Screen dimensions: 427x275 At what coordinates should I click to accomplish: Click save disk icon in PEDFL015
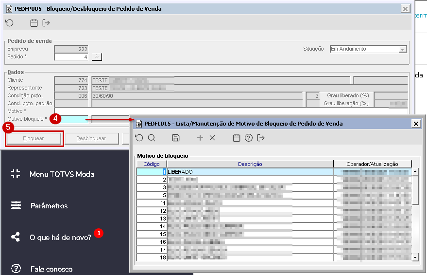pyautogui.click(x=176, y=138)
